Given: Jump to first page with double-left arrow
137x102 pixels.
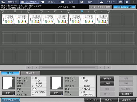Looking at the screenshot, I should click(29, 68).
